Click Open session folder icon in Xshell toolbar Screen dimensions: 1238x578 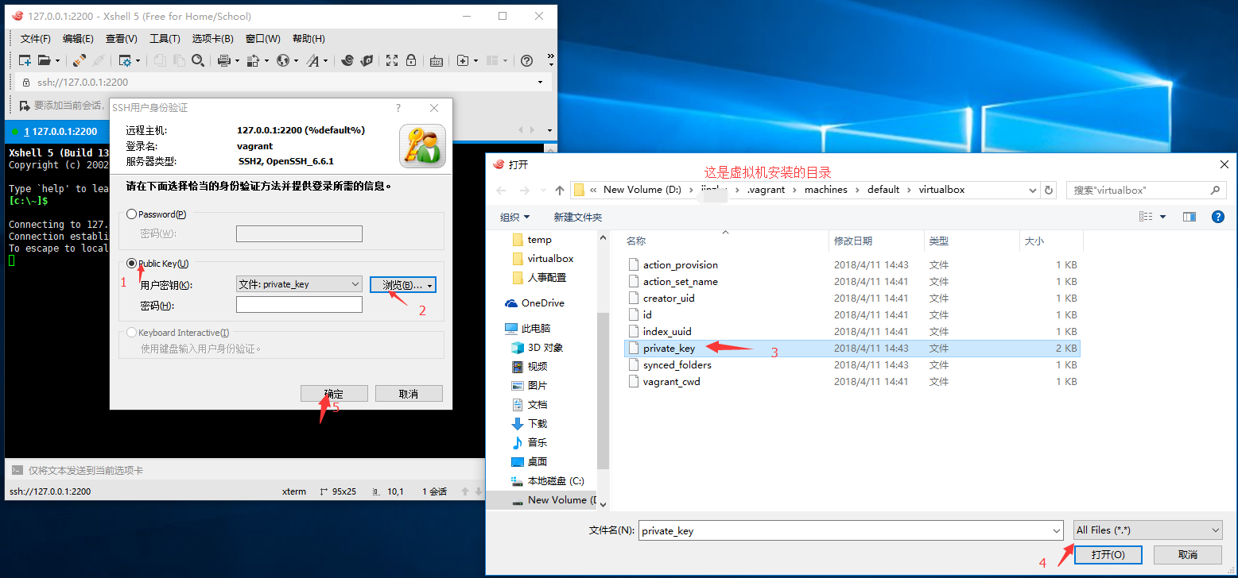click(45, 60)
